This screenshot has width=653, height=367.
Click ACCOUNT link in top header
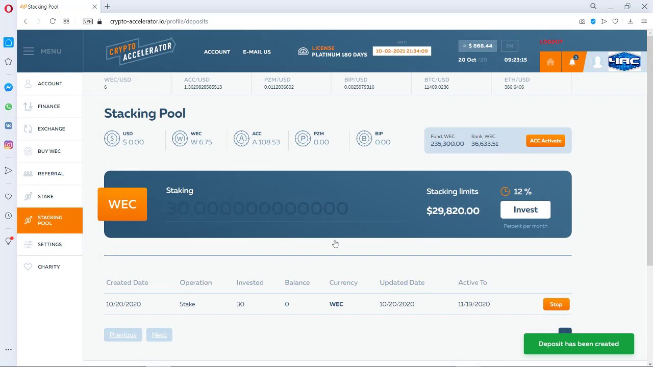click(217, 51)
